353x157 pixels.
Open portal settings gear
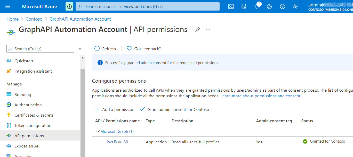click(270, 6)
